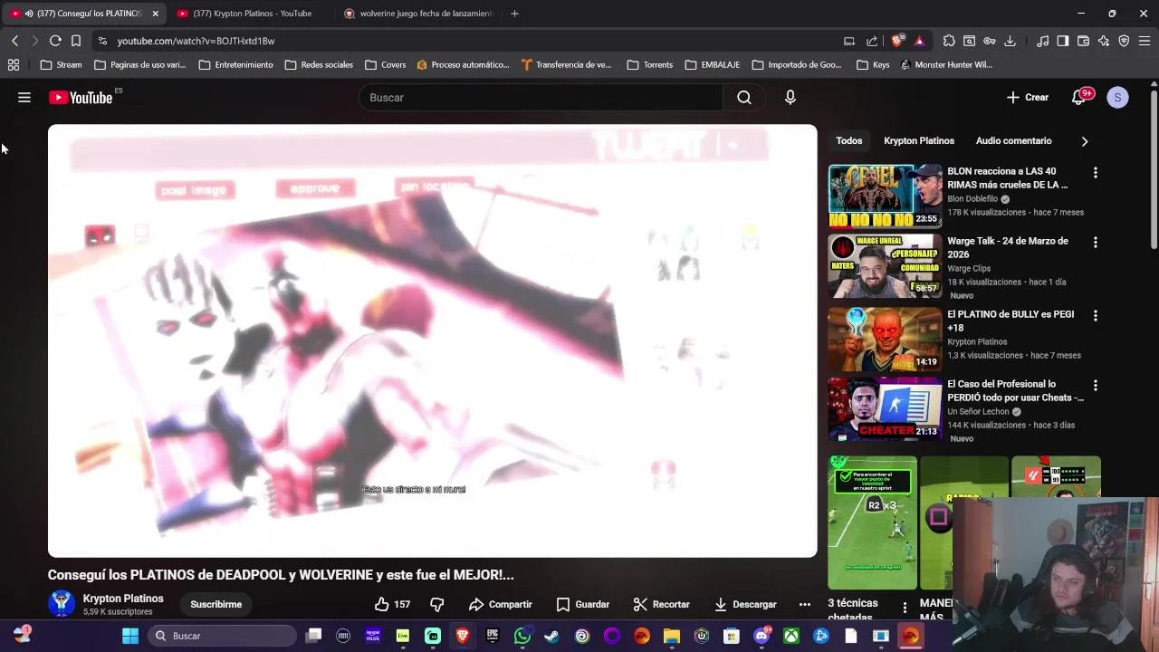Open the browser main menu

pos(1145,41)
